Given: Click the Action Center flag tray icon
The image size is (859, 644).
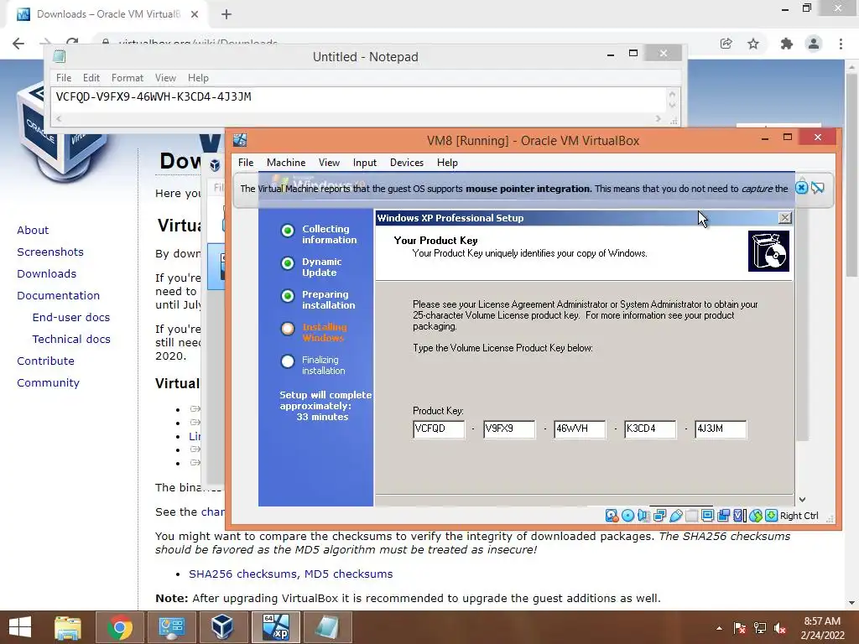Looking at the screenshot, I should [x=740, y=628].
